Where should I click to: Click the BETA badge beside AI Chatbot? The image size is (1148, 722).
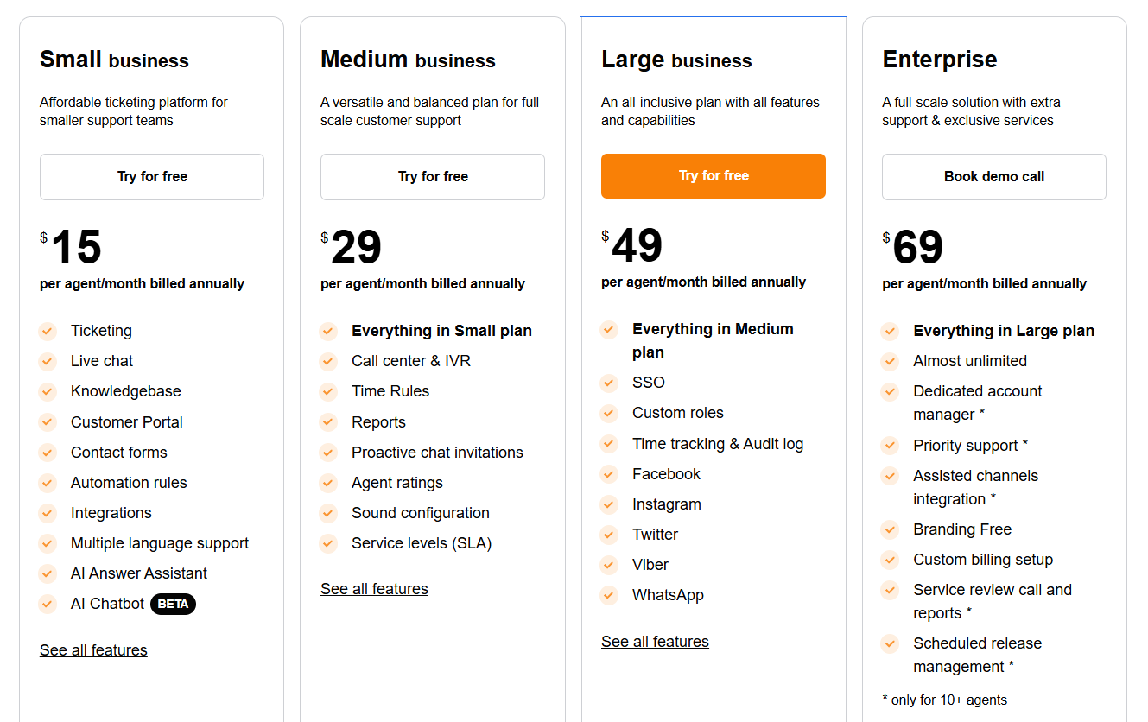click(173, 604)
